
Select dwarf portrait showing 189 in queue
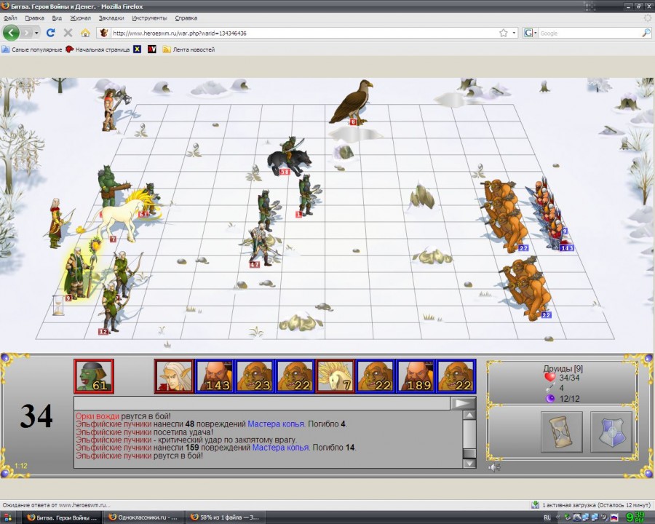[416, 376]
